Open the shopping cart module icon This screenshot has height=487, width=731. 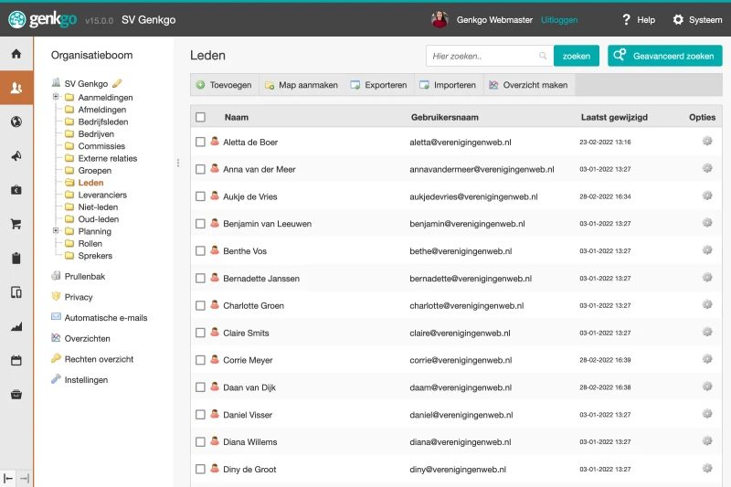click(16, 224)
